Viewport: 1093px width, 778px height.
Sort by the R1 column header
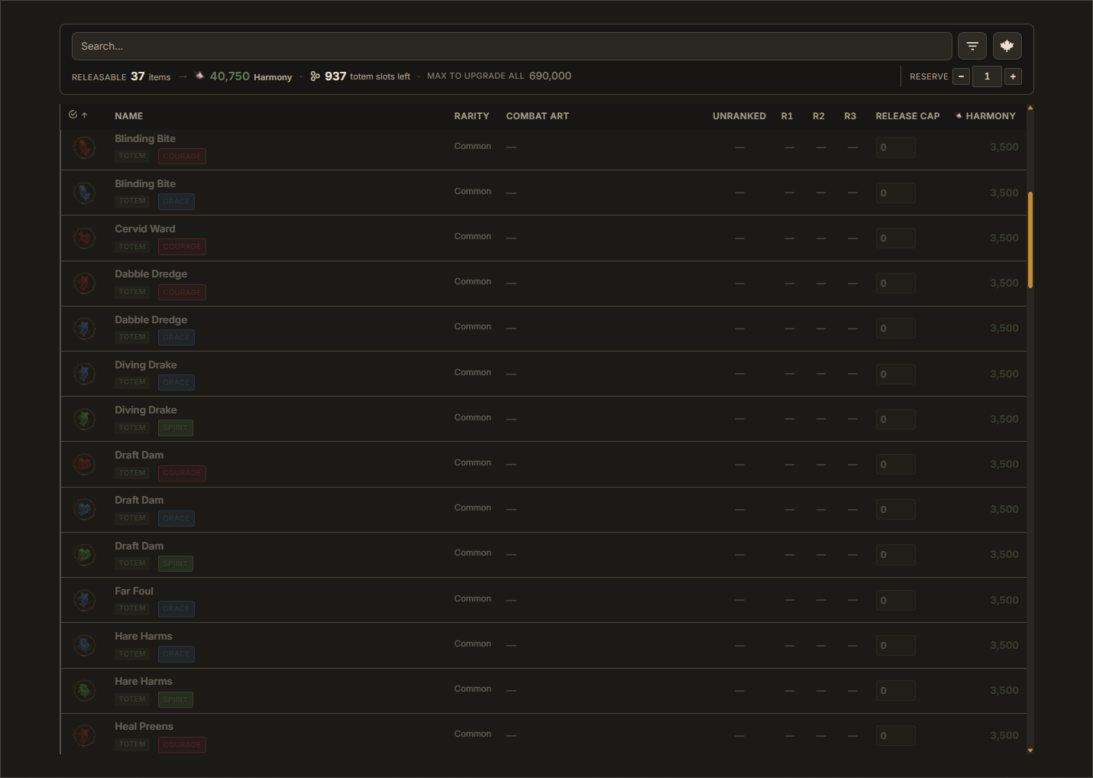coord(787,116)
